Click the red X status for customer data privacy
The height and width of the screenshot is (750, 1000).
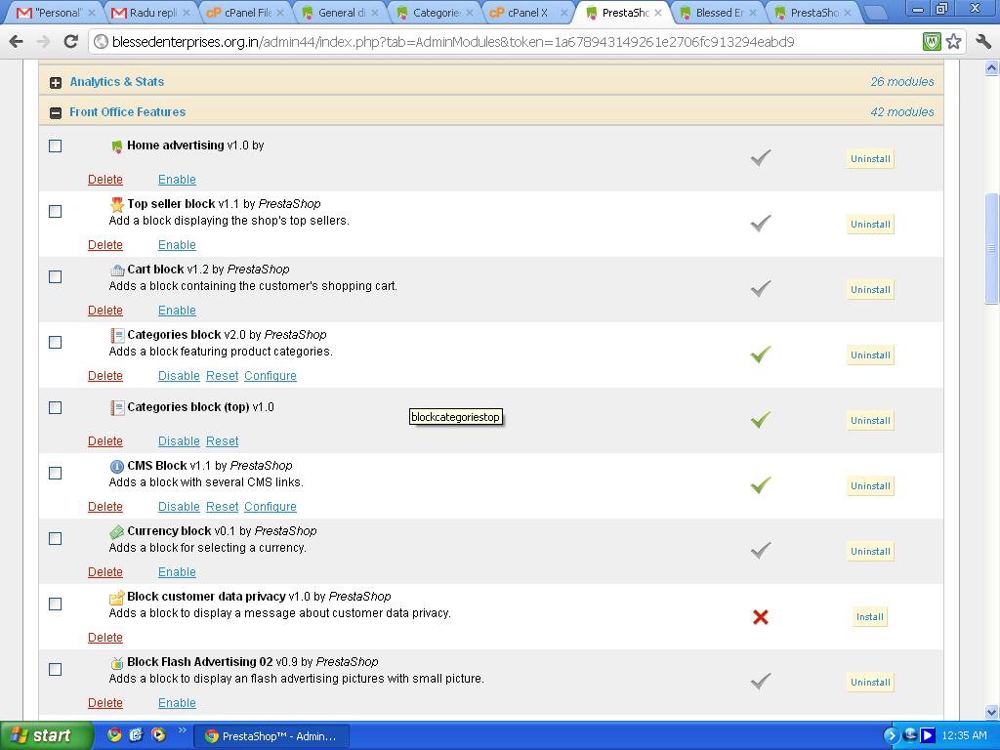point(760,617)
